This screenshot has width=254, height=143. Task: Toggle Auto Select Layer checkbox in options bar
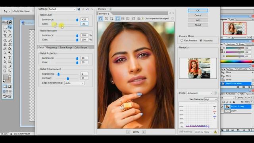point(13,11)
